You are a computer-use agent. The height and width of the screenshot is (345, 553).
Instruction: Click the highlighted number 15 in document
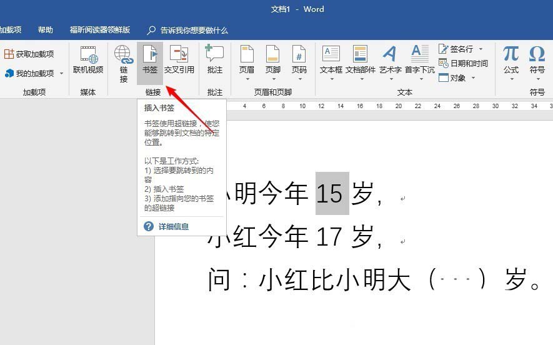coord(329,194)
